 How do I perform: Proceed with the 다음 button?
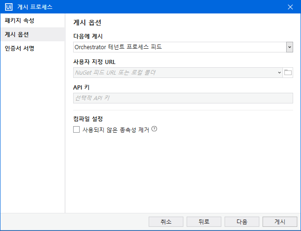242,222
